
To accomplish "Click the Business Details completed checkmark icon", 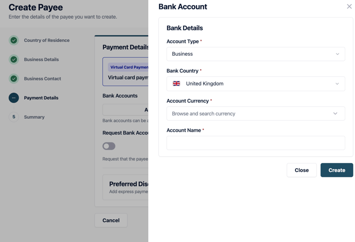I will (x=14, y=59).
